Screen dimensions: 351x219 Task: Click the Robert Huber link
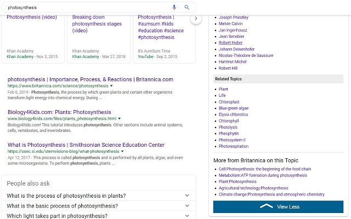(231, 43)
